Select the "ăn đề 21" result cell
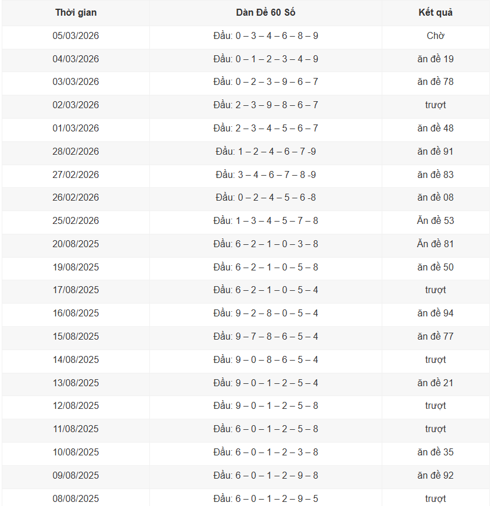The image size is (495, 506). coord(435,383)
